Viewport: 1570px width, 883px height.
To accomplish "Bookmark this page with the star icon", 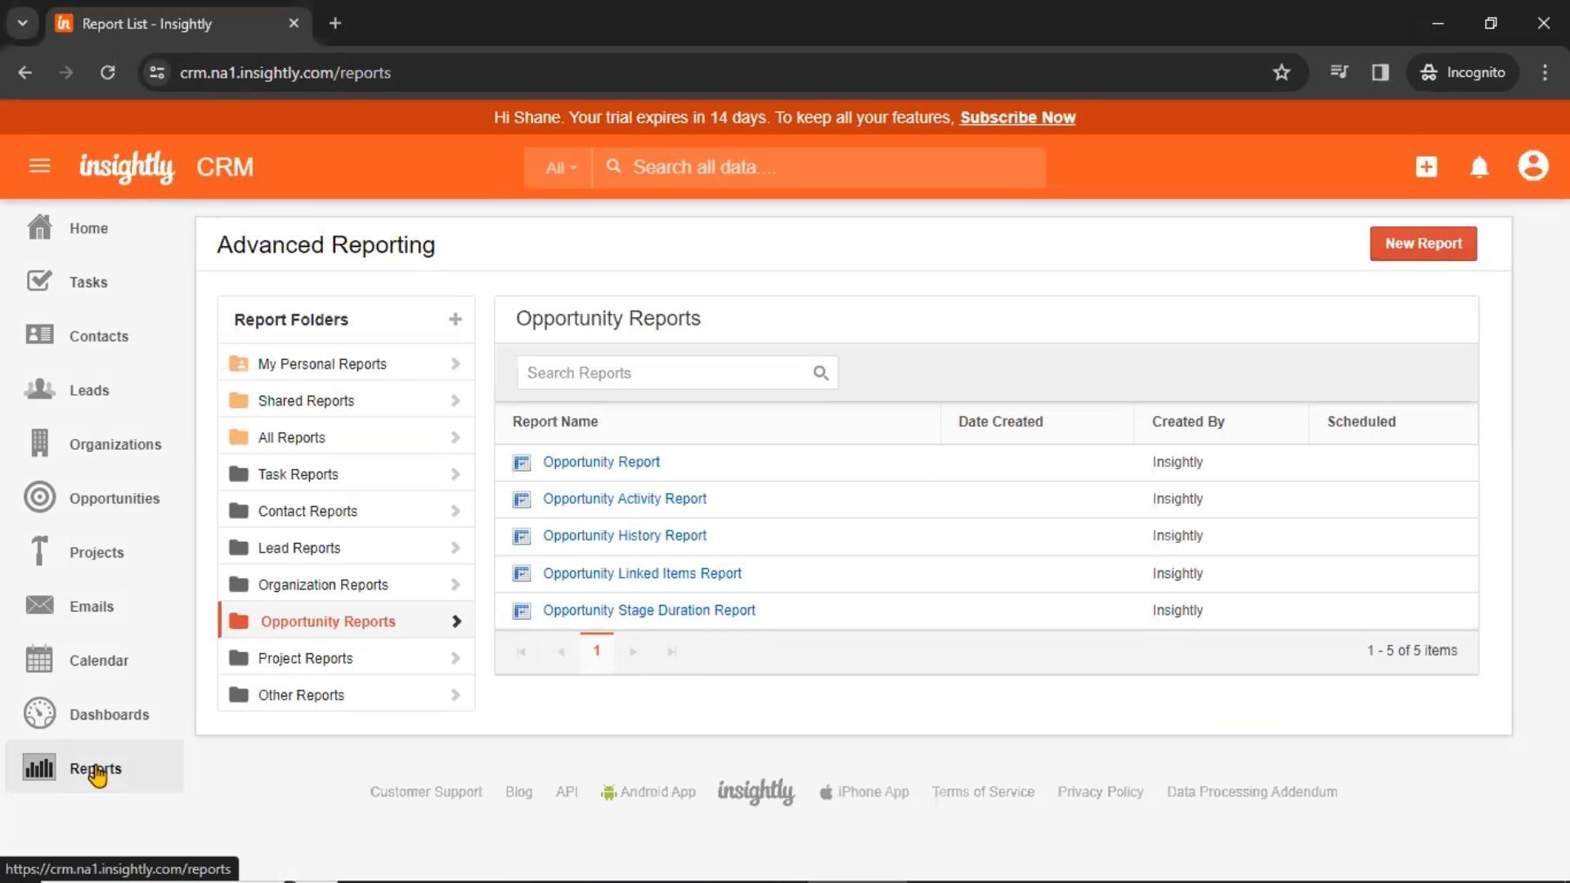I will point(1281,73).
